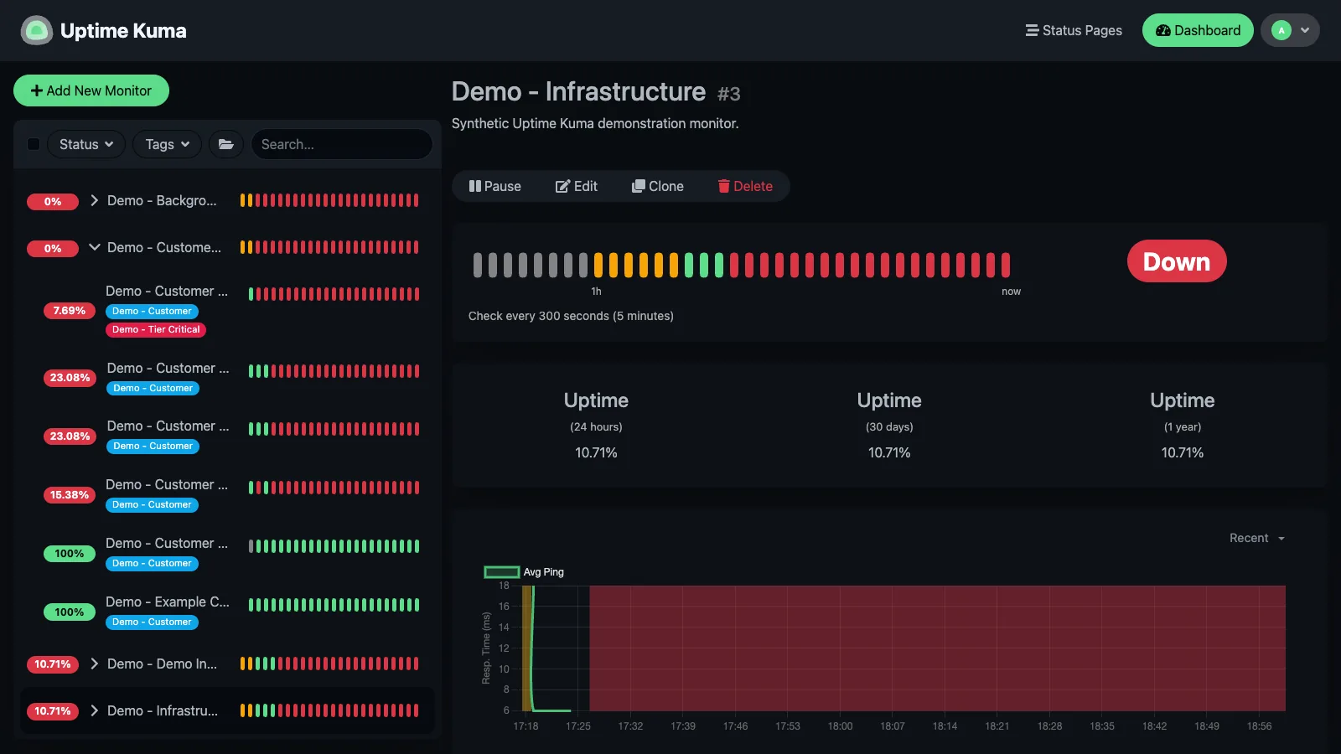Open the Recent chart range dropdown

1257,538
